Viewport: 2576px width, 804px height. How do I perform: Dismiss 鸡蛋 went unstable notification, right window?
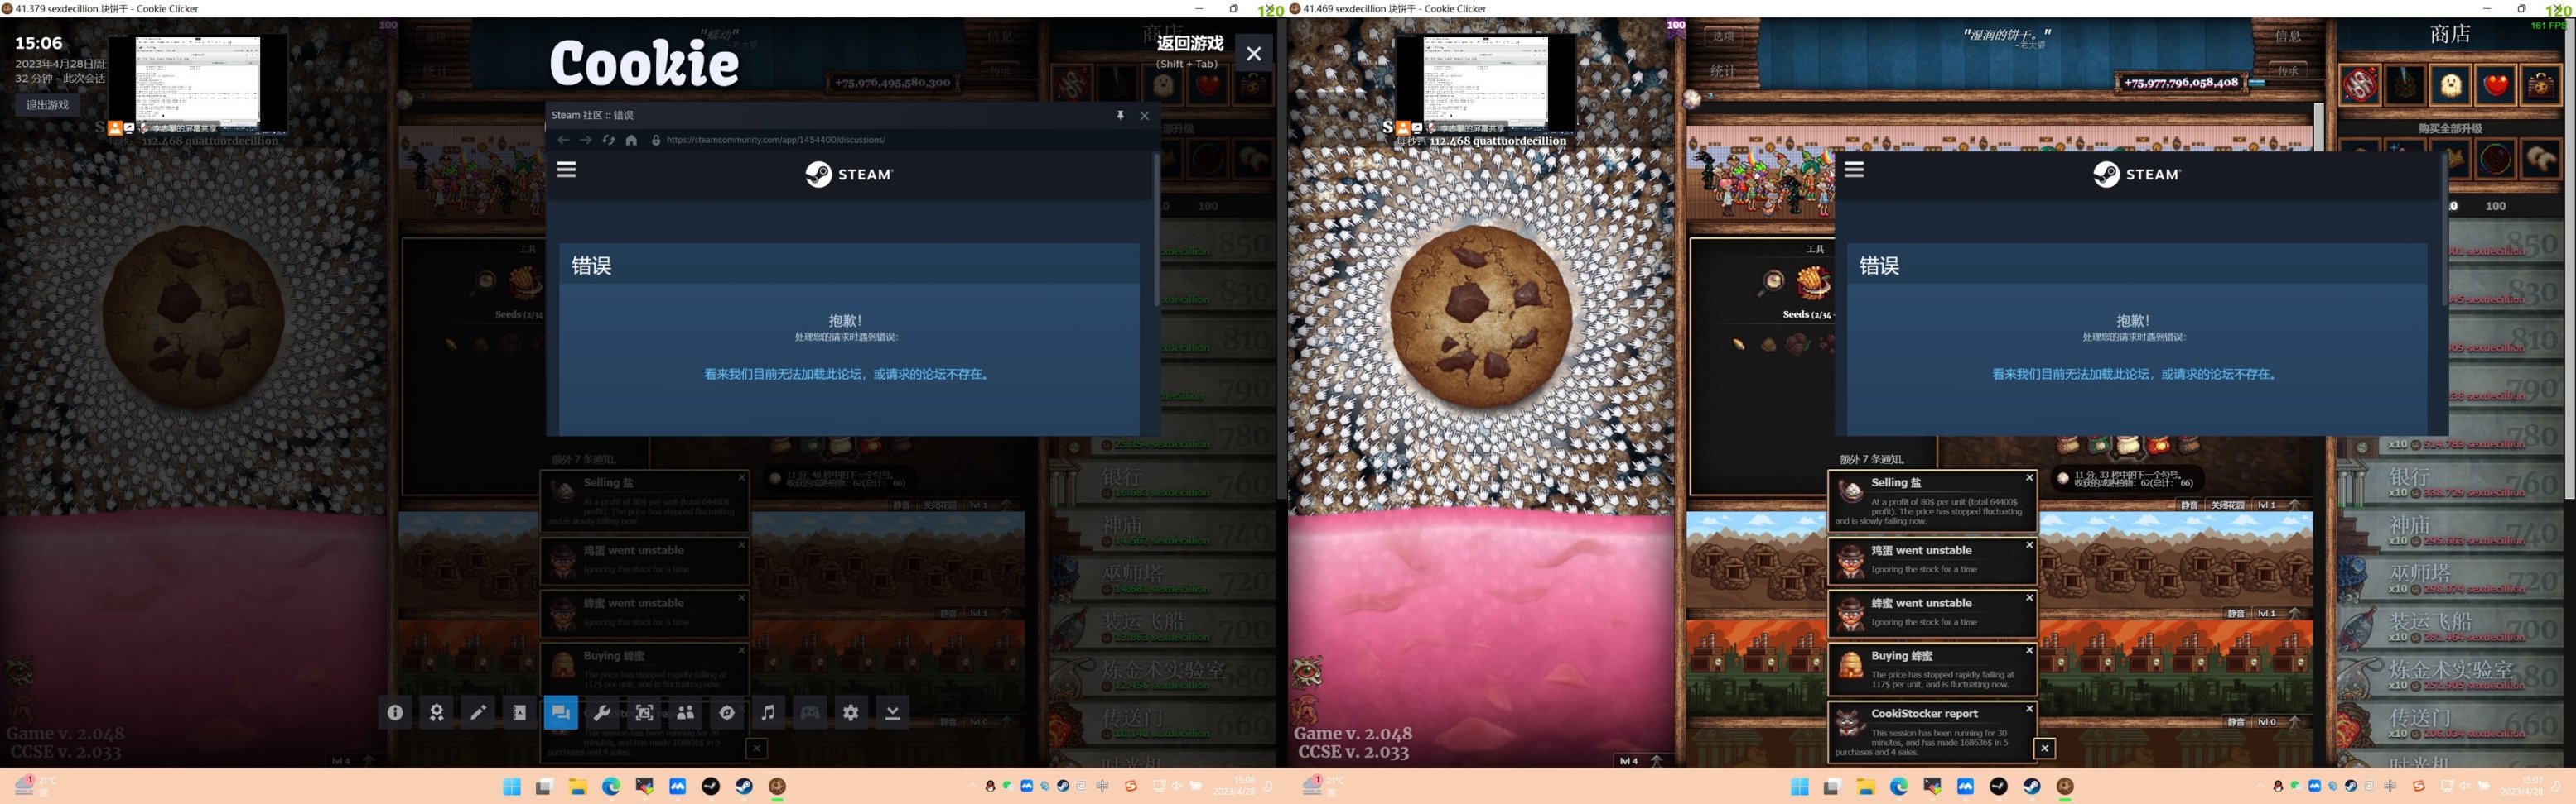tap(2029, 545)
